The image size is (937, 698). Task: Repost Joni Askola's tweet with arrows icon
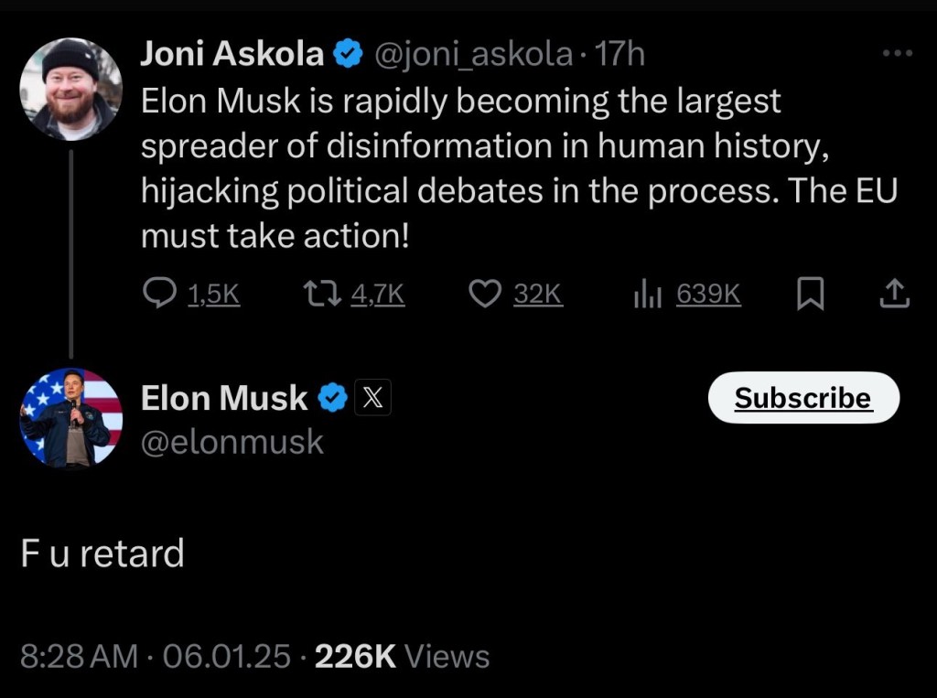321,294
